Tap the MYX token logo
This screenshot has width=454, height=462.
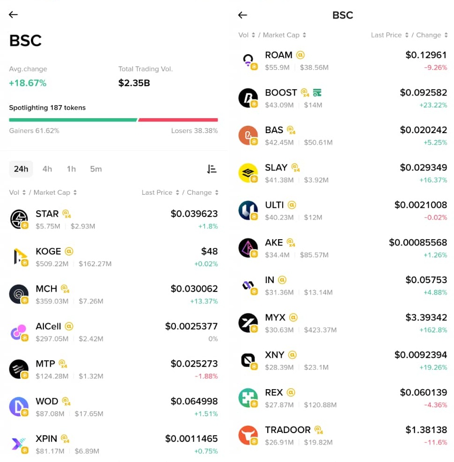pyautogui.click(x=248, y=323)
